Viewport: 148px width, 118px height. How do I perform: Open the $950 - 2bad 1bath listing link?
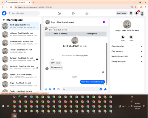(58, 30)
